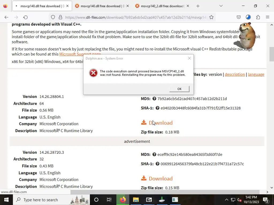This screenshot has height=205, width=274.
Task: Click the MD5 hash 7b92a6cb5d2cad407c457ab12d2b211d
Action: tap(192, 99)
